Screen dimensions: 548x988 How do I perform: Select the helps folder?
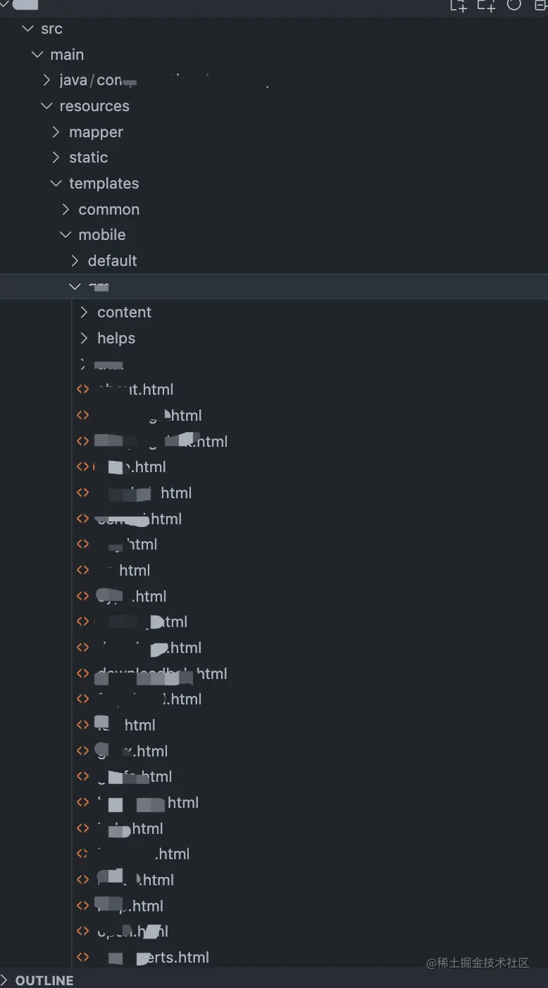pos(116,338)
